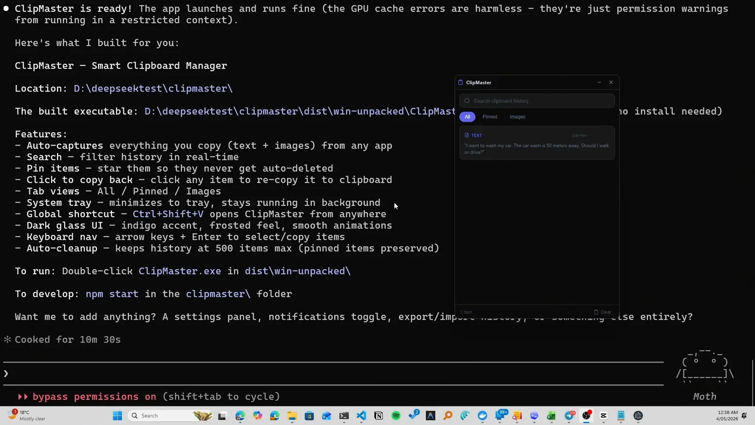Open Docker Desktop from the taskbar

point(482,416)
